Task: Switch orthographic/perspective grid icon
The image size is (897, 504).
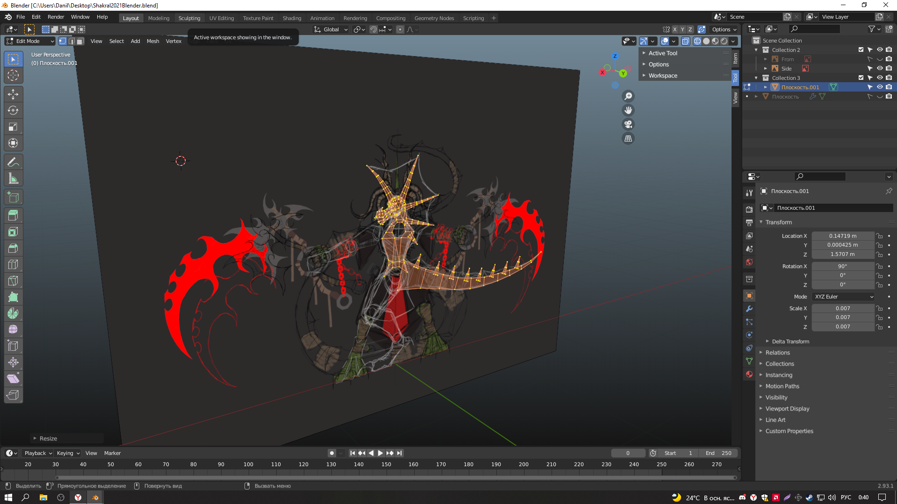Action: coord(628,138)
